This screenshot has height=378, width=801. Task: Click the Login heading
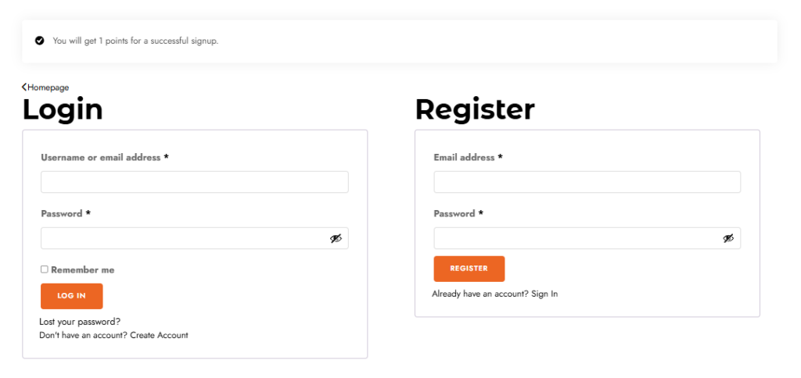point(63,109)
